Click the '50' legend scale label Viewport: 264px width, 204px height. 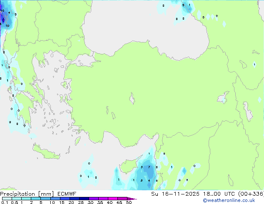pos(129,202)
